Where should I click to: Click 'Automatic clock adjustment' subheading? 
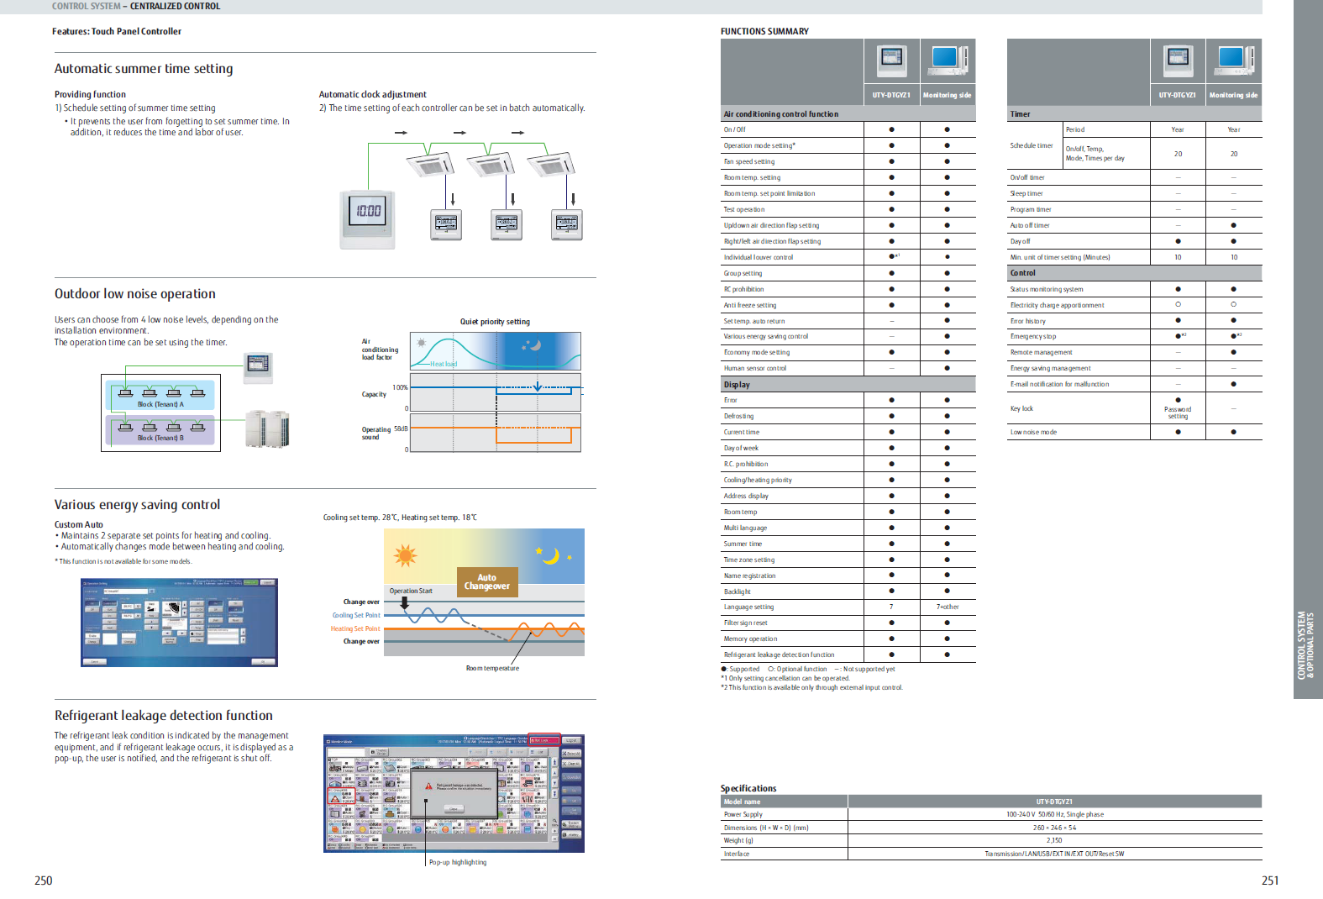point(372,94)
